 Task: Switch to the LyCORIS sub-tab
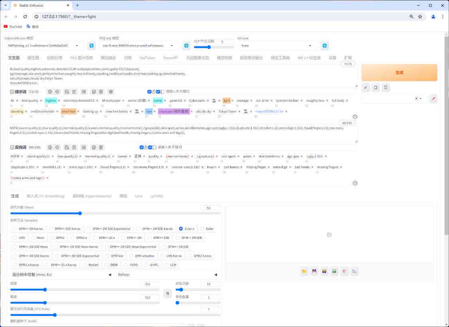(156, 196)
